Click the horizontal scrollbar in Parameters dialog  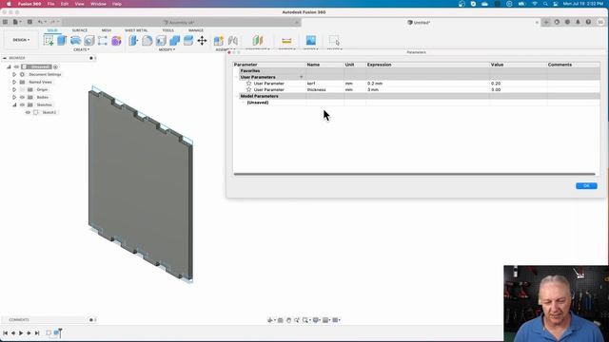pyautogui.click(x=415, y=174)
